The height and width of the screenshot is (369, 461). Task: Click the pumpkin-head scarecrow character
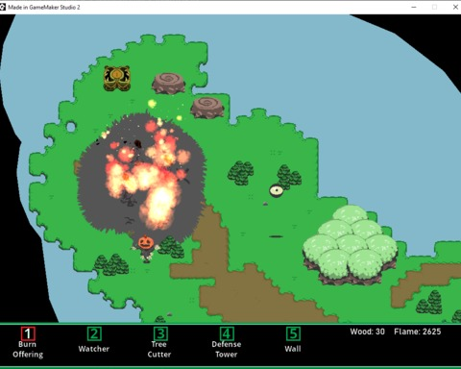pyautogui.click(x=146, y=249)
